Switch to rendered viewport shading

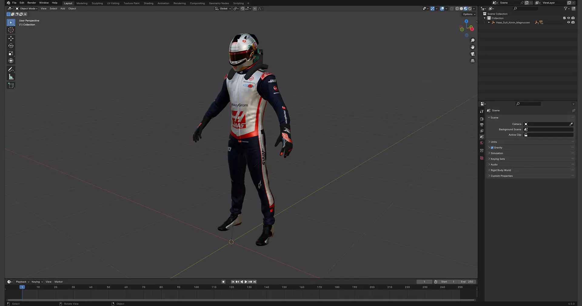pos(470,8)
